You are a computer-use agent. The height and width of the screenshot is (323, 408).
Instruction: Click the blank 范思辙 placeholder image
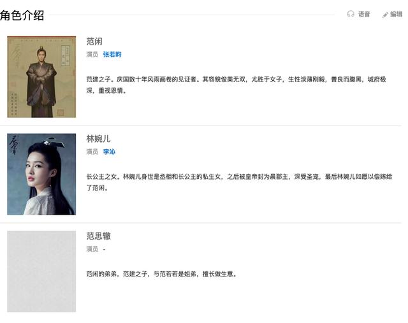click(41, 271)
